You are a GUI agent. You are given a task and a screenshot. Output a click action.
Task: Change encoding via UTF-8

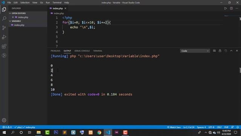pyautogui.click(x=211, y=127)
